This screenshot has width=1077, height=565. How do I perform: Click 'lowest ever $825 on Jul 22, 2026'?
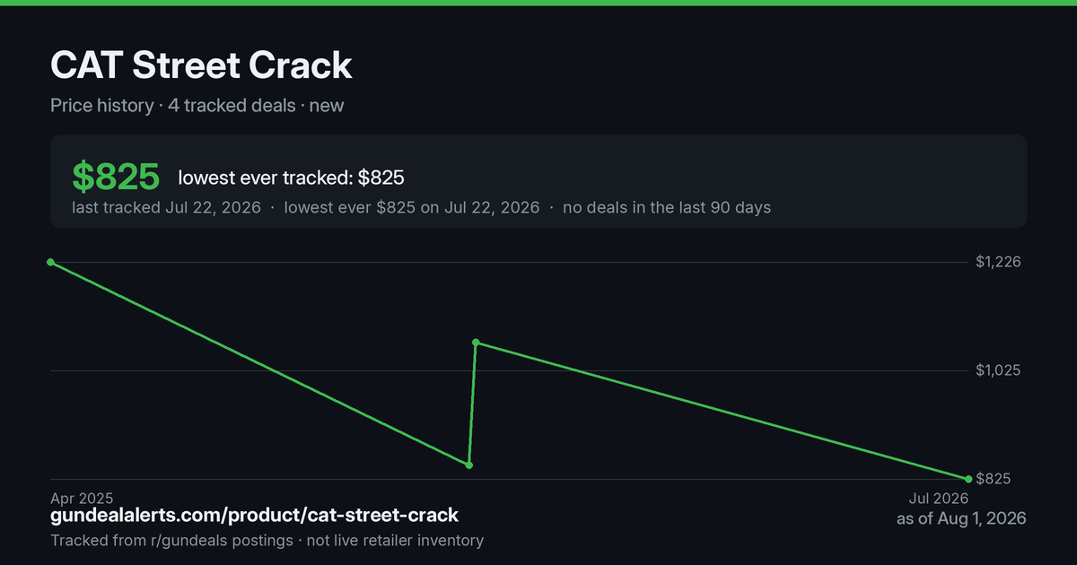pos(412,207)
